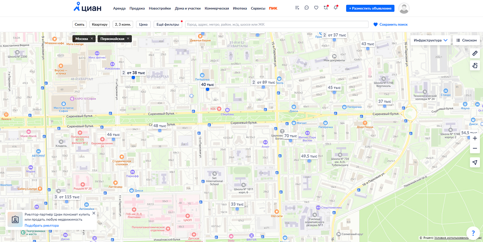Open the Коммерческая menu
Viewport: 483px width, 242px height.
[x=217, y=8]
